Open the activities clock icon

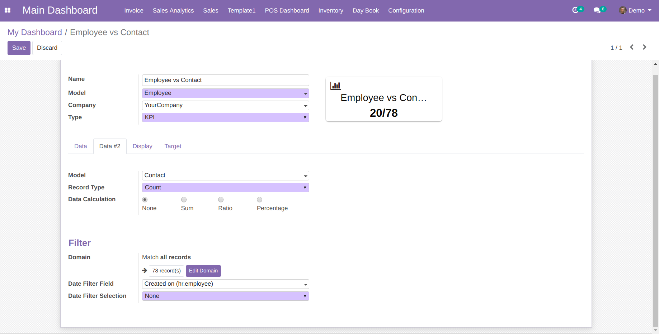[575, 10]
